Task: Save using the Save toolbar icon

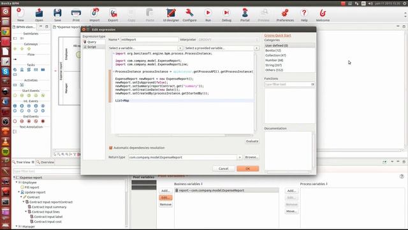Action: tap(57, 15)
